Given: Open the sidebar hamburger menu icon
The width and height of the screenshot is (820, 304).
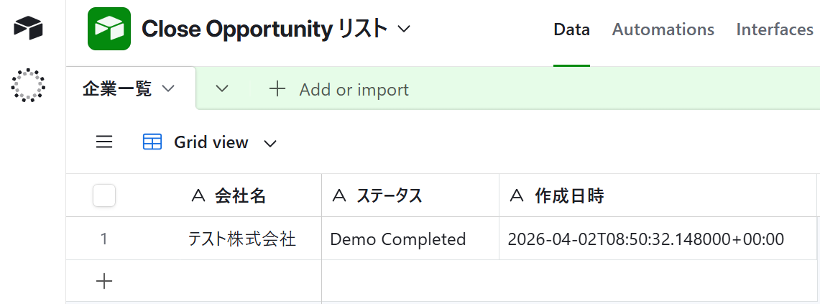Looking at the screenshot, I should 104,142.
